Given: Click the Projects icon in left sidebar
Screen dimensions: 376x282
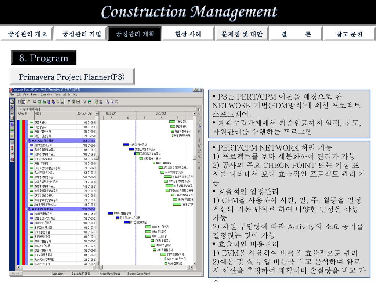Looking at the screenshot, I should [x=12, y=101].
